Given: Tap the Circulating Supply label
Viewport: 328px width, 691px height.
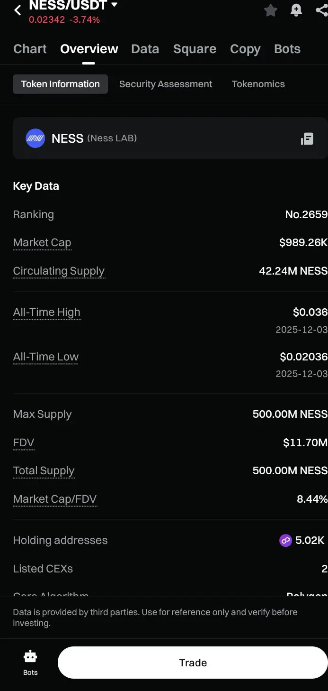Looking at the screenshot, I should (x=59, y=271).
